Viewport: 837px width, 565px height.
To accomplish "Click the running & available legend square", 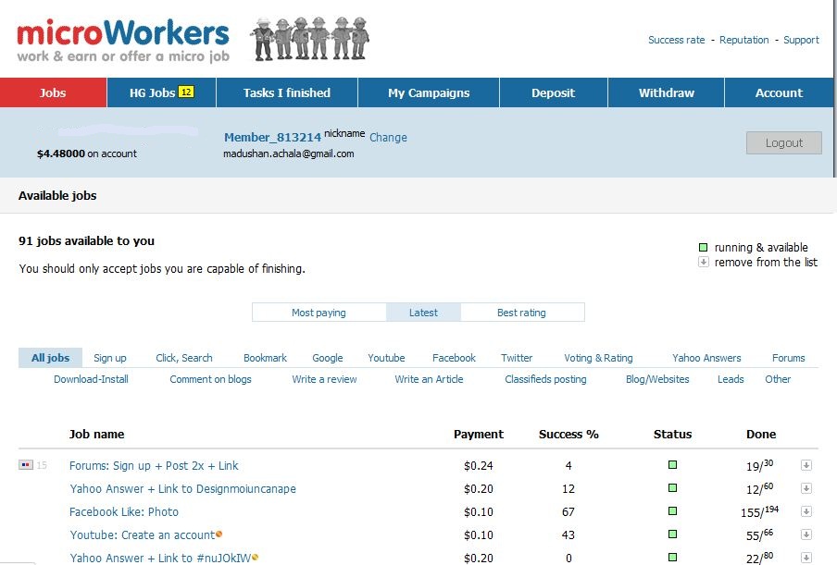I will click(x=703, y=247).
